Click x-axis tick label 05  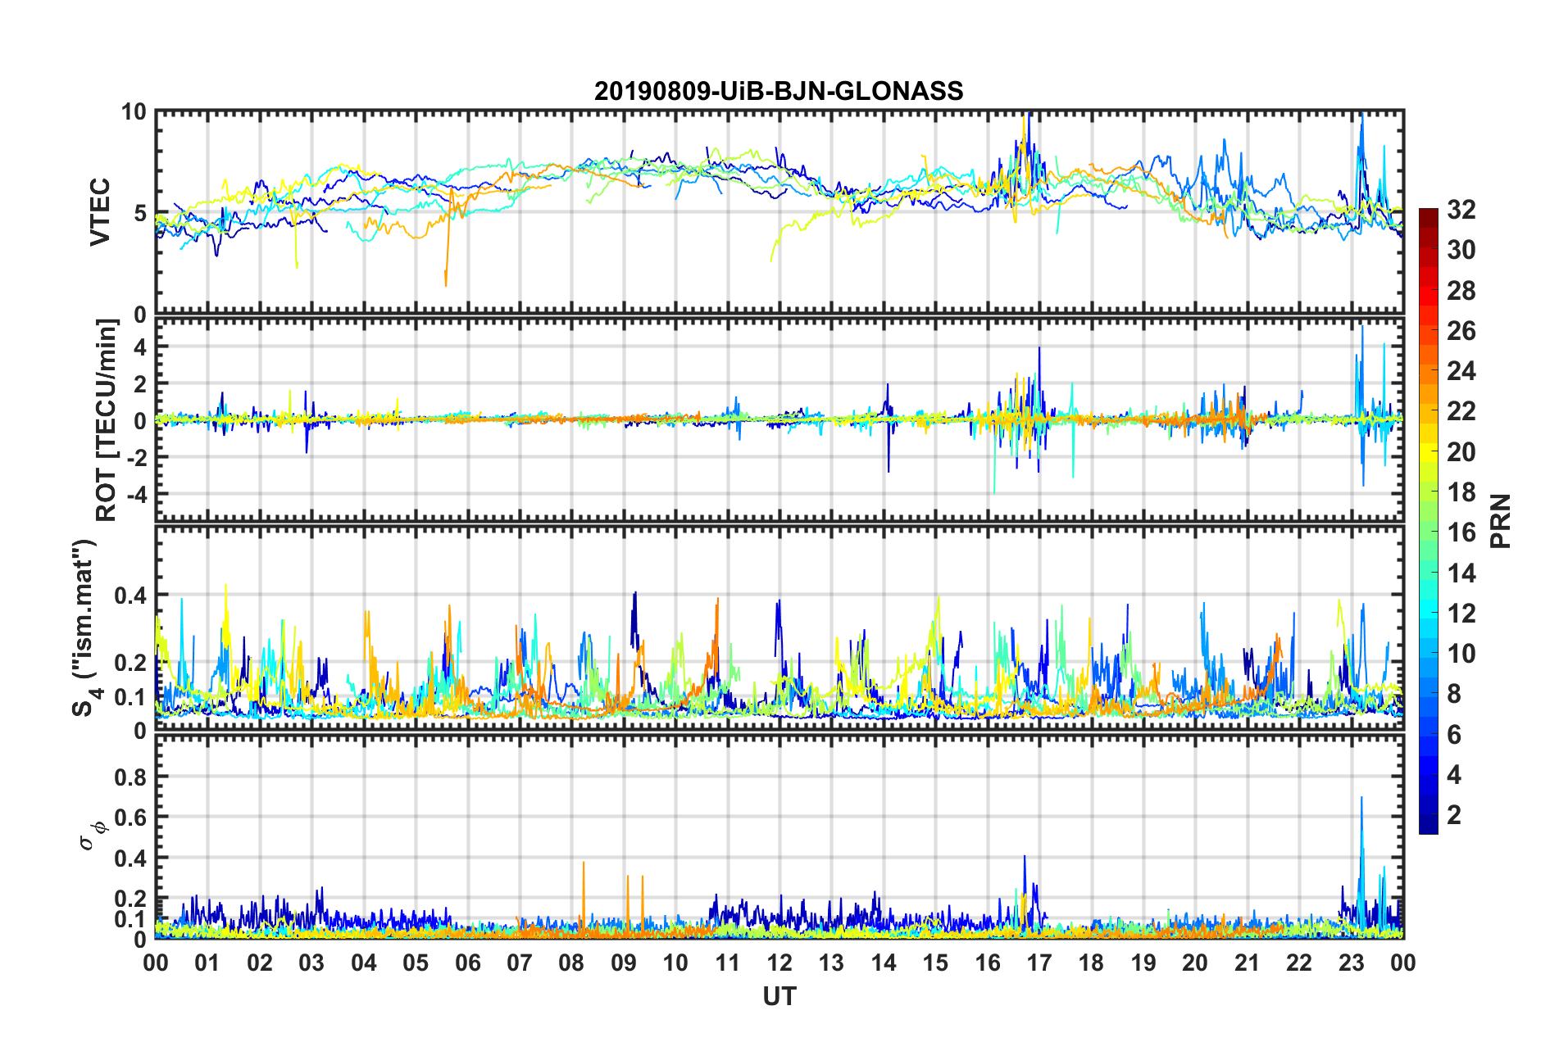pos(416,963)
